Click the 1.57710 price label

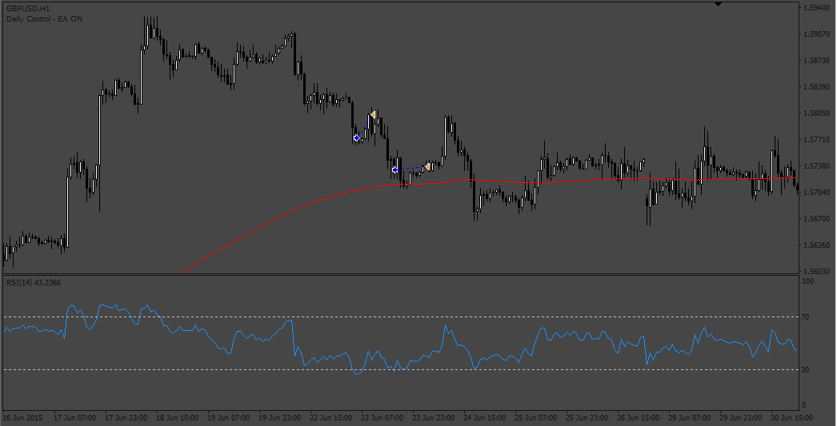tap(815, 140)
